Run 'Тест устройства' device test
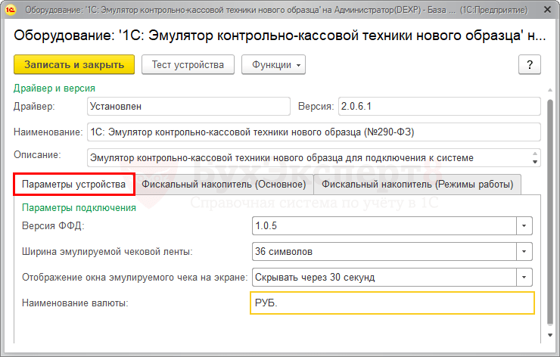This screenshot has height=357, width=560. (188, 64)
